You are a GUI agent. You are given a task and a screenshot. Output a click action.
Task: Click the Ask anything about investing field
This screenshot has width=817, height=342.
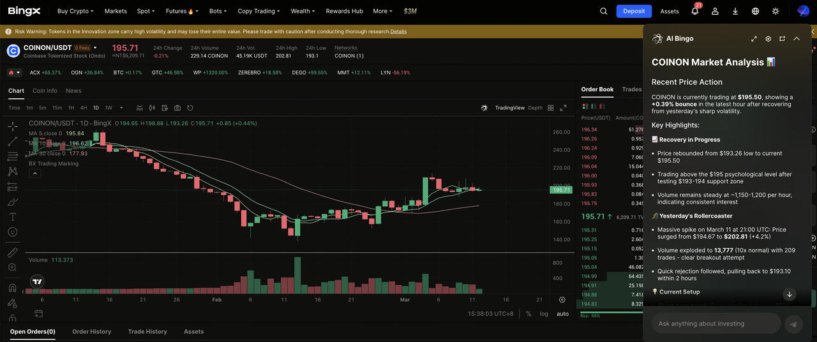[x=715, y=323]
